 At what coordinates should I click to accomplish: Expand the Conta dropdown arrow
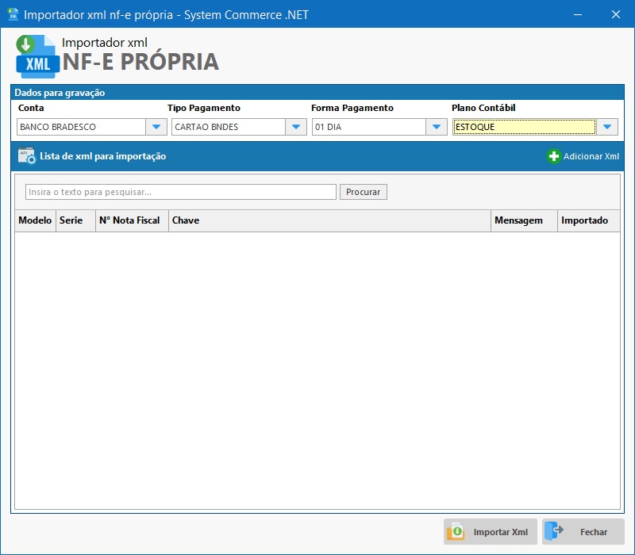click(x=156, y=127)
